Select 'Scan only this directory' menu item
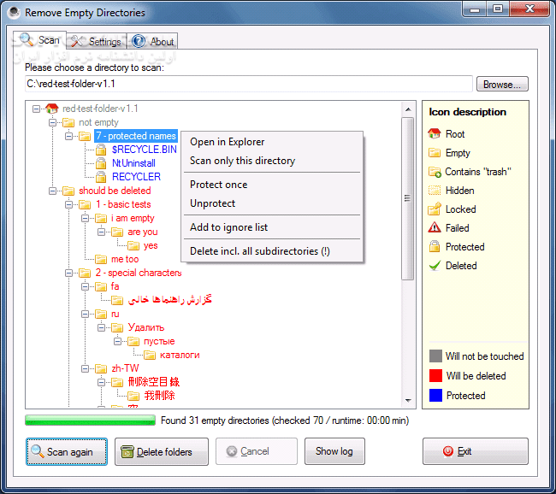The height and width of the screenshot is (494, 556). tap(272, 161)
